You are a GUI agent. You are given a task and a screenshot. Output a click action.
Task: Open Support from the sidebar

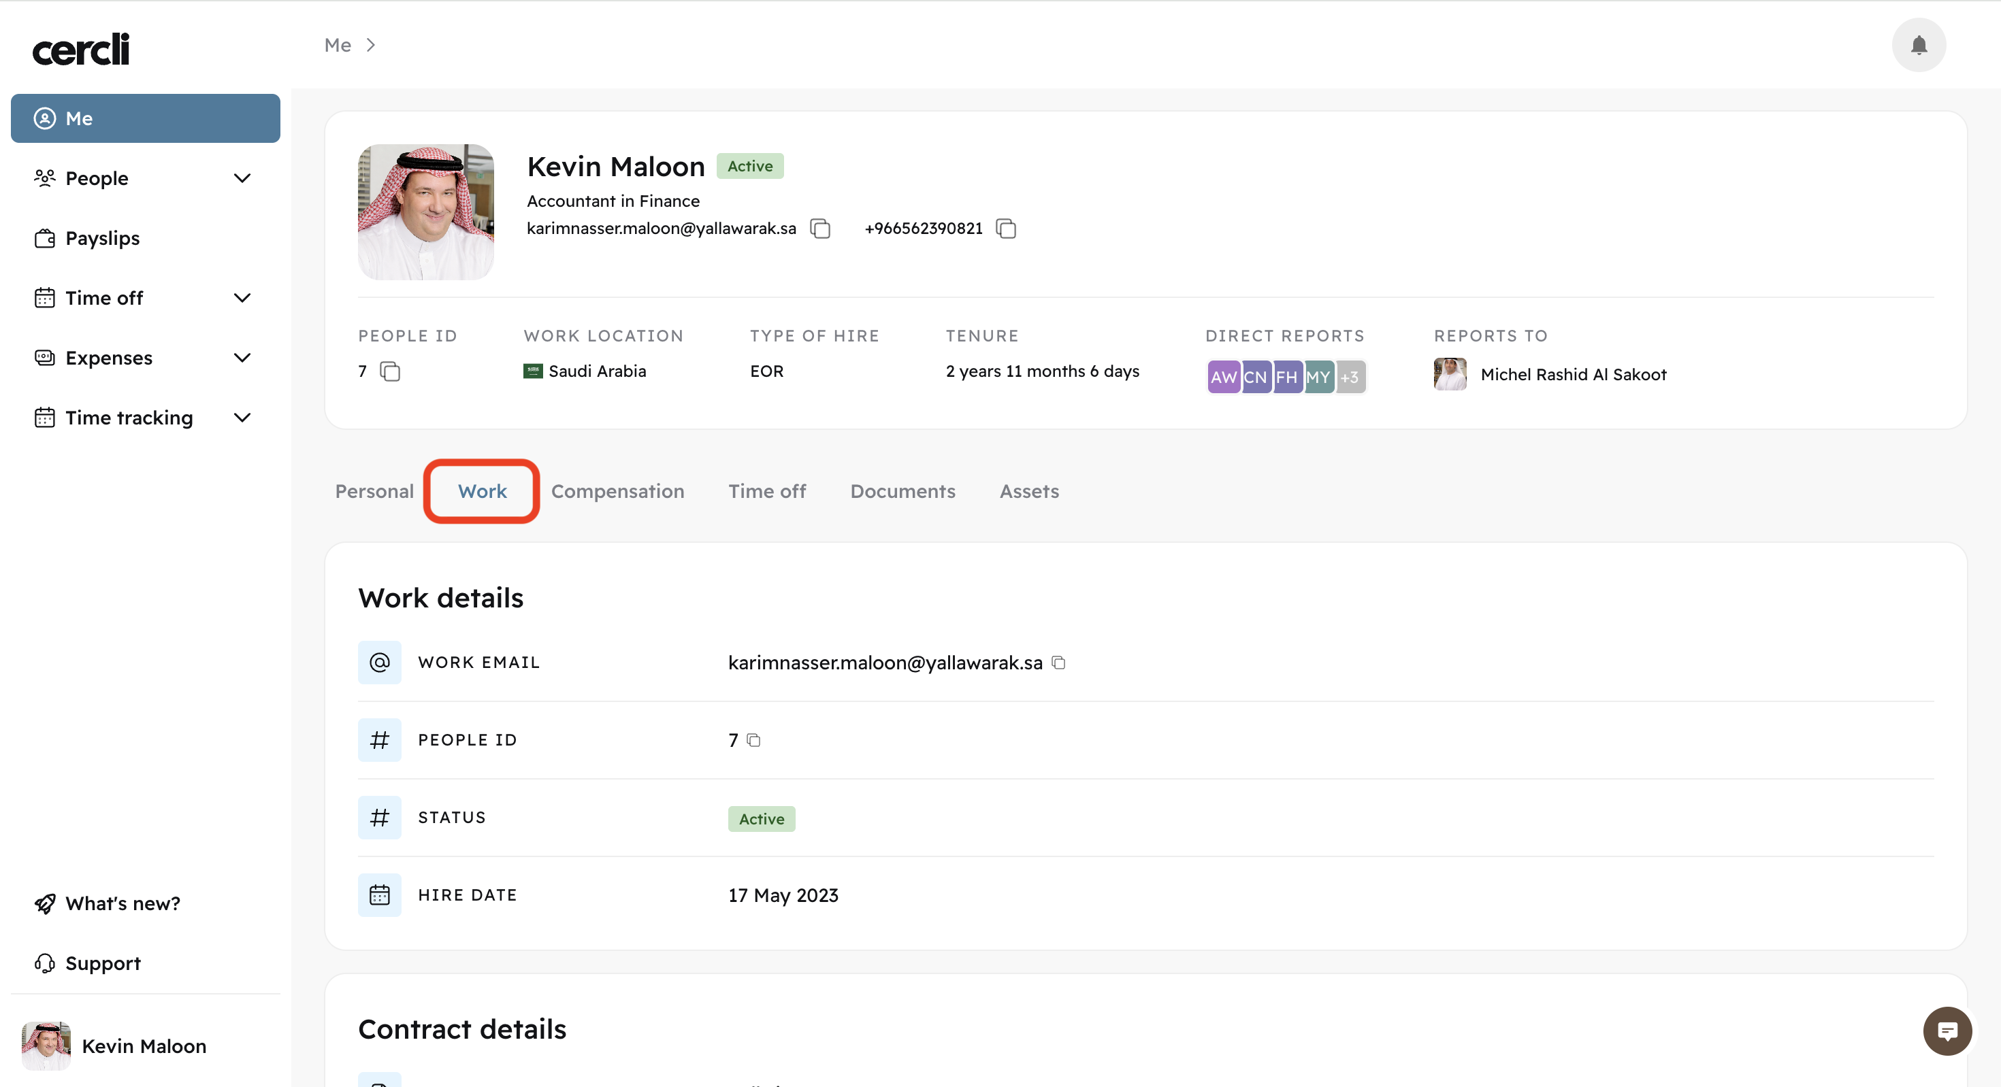(x=103, y=963)
